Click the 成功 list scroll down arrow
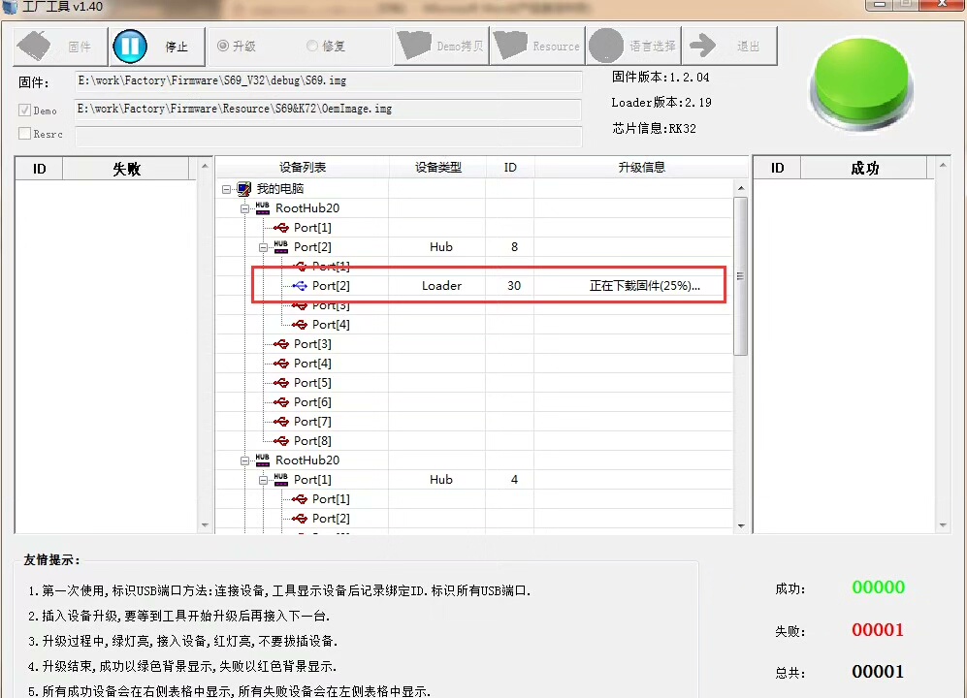 (943, 525)
